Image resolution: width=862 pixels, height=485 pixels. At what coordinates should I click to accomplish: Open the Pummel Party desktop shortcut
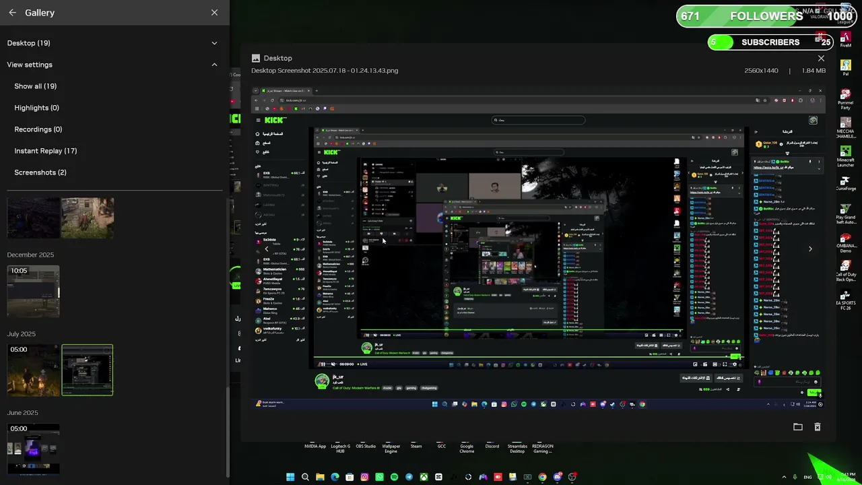pos(846,99)
